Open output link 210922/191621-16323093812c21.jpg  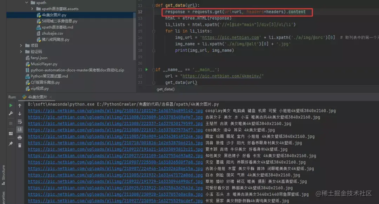point(115,150)
